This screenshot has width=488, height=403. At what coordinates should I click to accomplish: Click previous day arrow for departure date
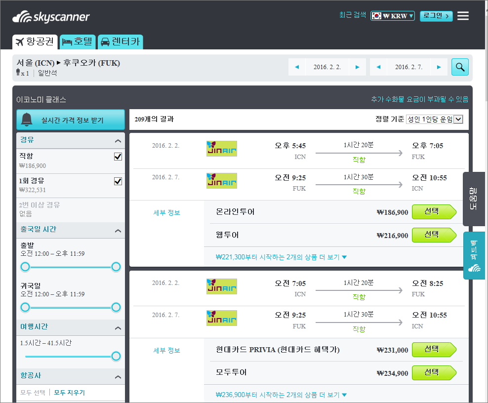tap(297, 67)
